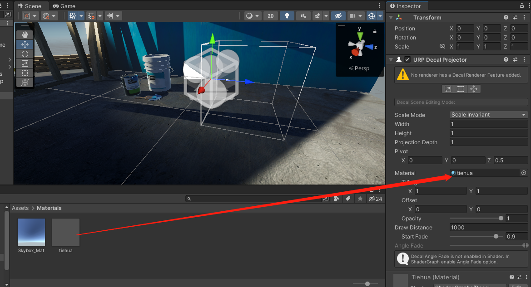This screenshot has height=287, width=531.
Task: Click Materials in the breadcrumb path
Action: point(49,208)
